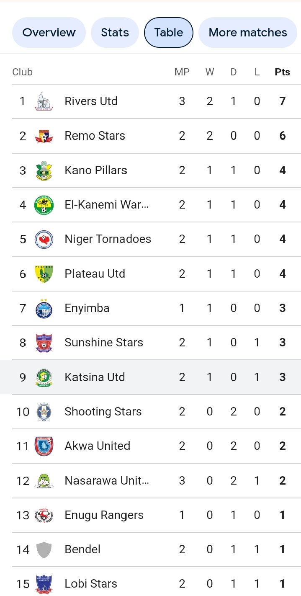Switch to the Overview tab
The image size is (301, 596).
tap(49, 33)
